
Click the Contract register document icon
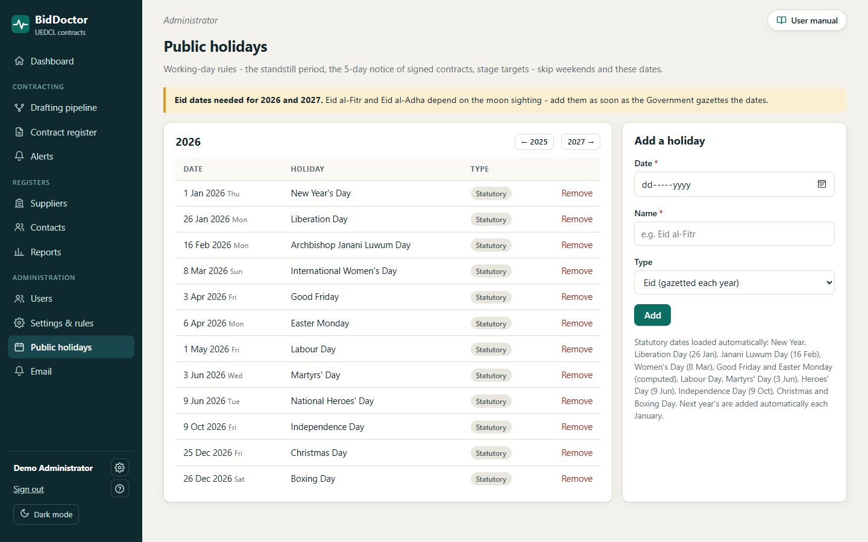tap(19, 132)
